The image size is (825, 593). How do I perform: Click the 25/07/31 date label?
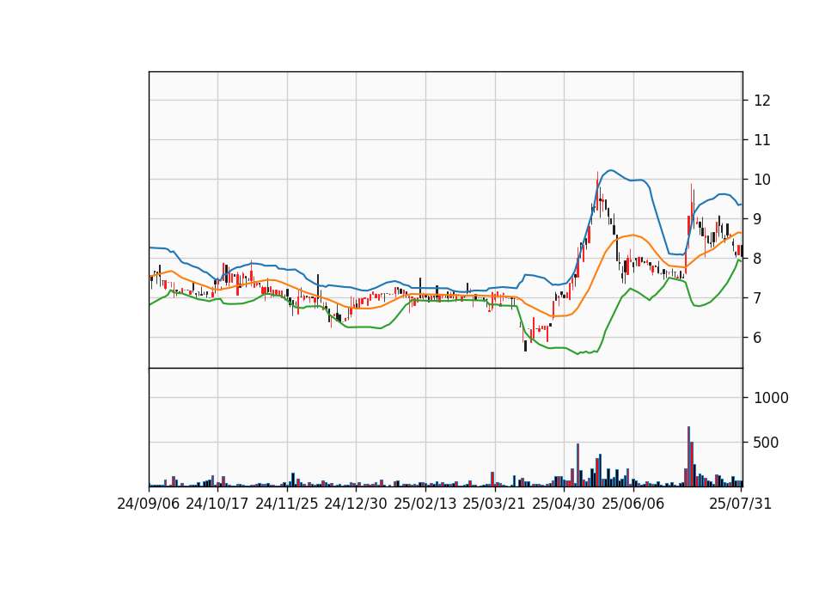coord(740,504)
